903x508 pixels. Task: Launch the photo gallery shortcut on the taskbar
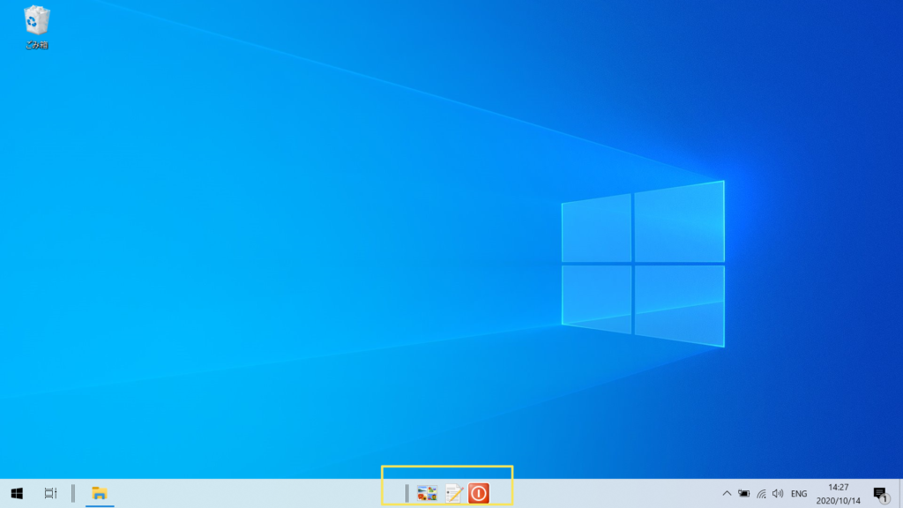coord(427,494)
